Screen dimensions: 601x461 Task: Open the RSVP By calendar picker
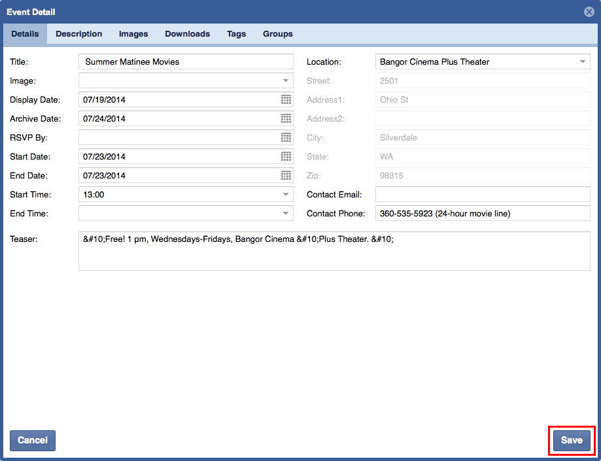tap(286, 137)
